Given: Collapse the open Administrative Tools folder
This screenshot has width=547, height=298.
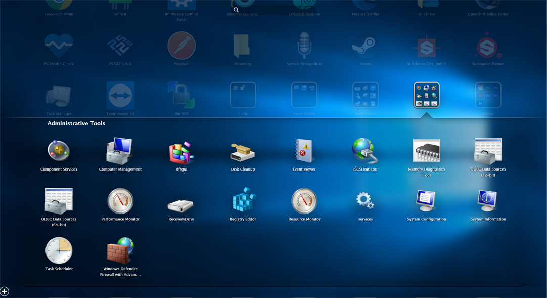Looking at the screenshot, I should [x=426, y=95].
